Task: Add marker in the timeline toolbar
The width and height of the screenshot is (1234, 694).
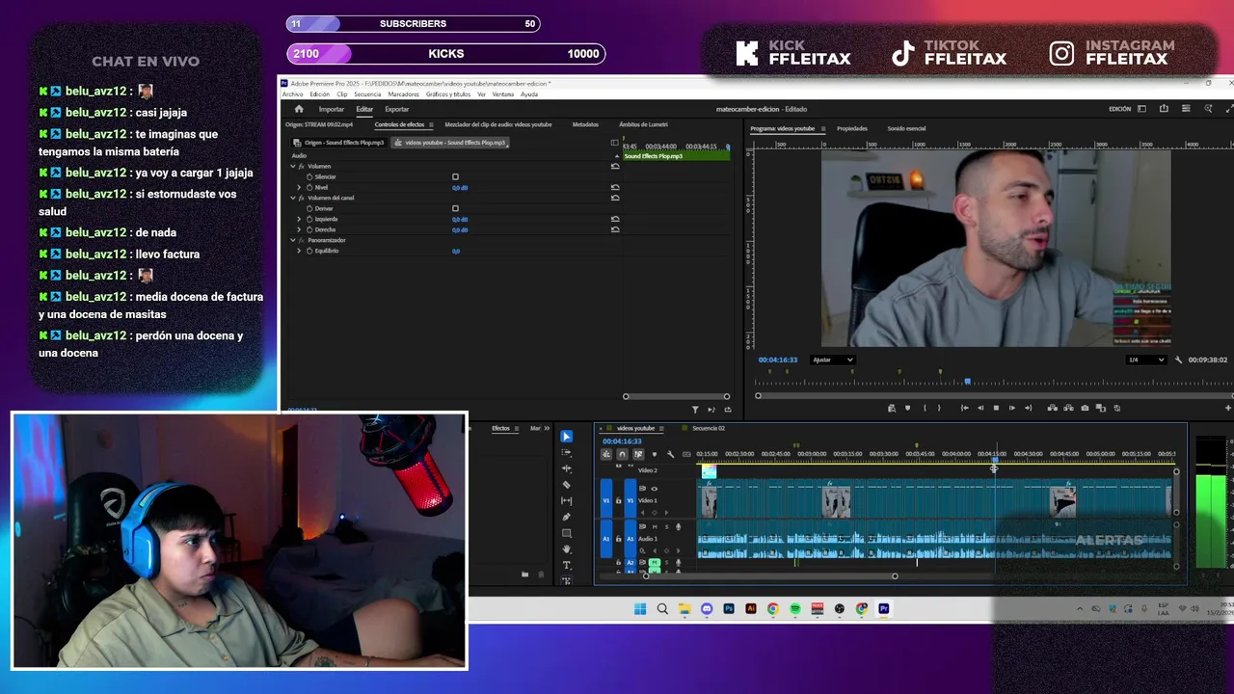Action: 655,454
